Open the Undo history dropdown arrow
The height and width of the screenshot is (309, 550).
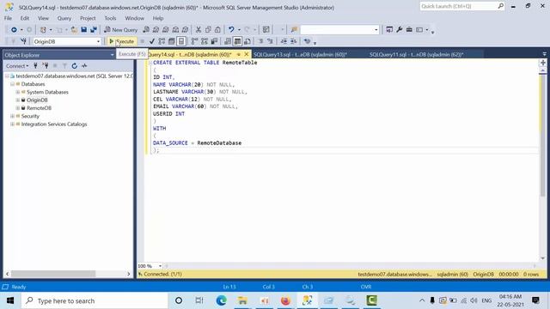point(239,30)
